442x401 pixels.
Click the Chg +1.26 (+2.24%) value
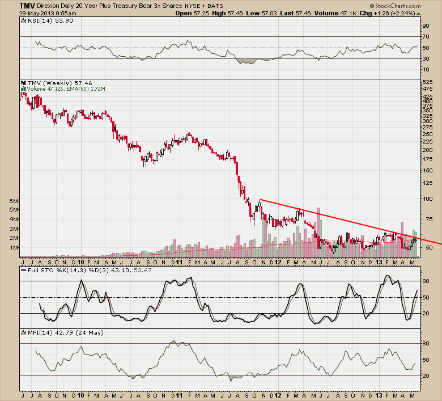click(387, 13)
